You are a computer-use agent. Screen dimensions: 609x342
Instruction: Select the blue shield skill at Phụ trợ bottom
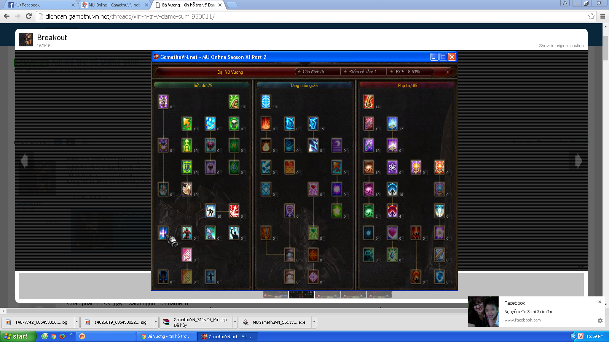pyautogui.click(x=439, y=277)
